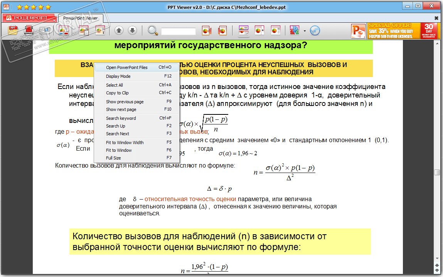
Task: Choose Search keyword menu entry
Action: [x=137, y=118]
